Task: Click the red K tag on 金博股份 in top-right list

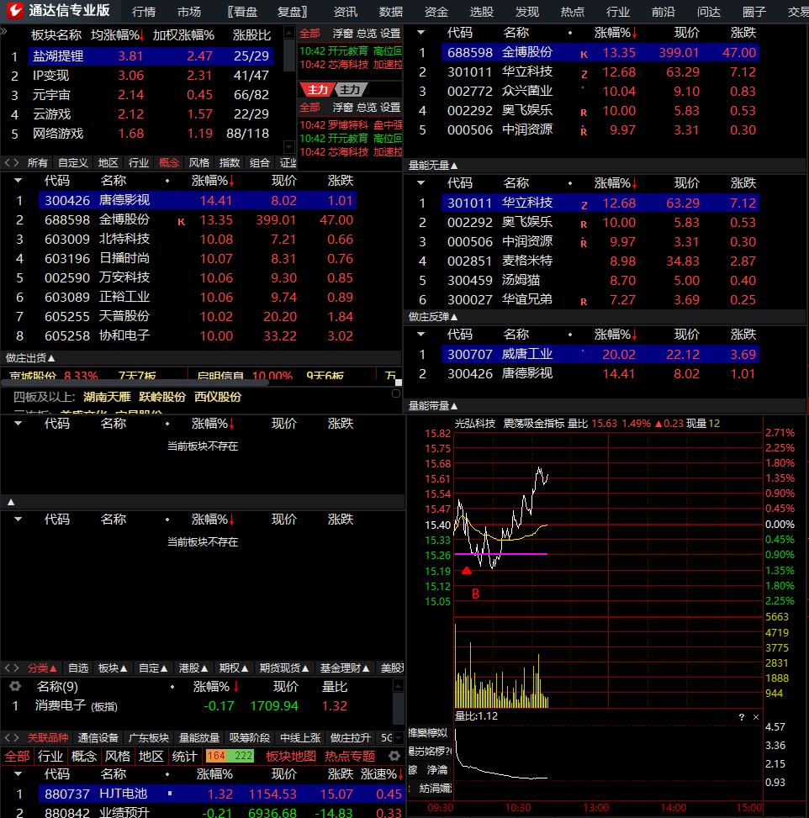Action: coord(584,54)
